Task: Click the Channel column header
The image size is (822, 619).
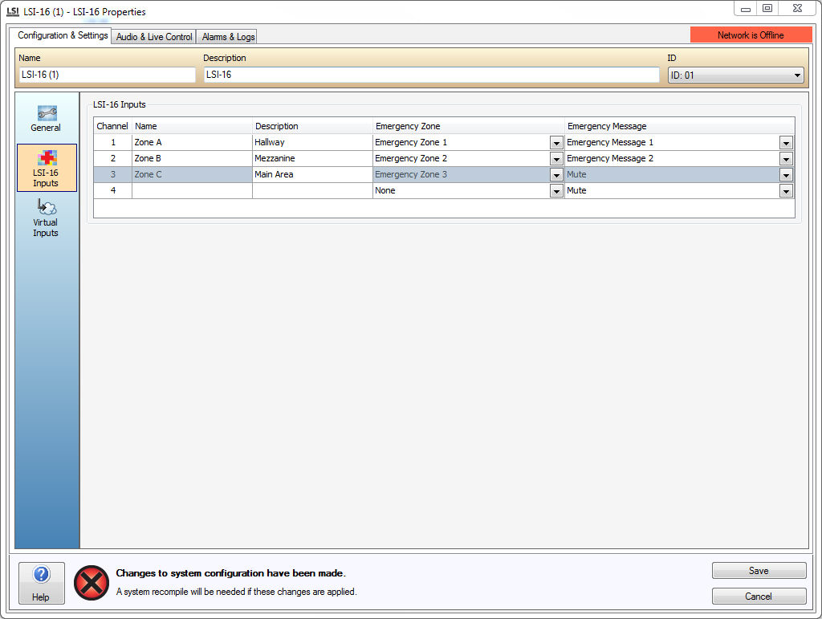Action: pyautogui.click(x=112, y=126)
